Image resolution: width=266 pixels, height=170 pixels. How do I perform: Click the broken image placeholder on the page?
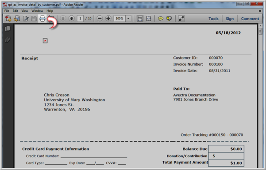[45, 41]
